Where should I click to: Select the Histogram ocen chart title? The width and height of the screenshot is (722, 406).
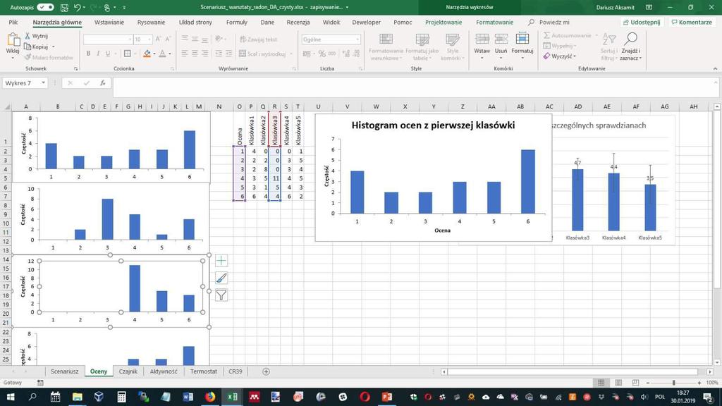433,125
